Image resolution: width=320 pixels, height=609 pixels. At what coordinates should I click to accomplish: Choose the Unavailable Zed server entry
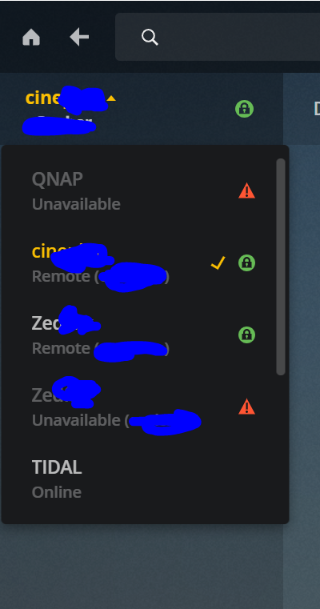[x=145, y=407]
